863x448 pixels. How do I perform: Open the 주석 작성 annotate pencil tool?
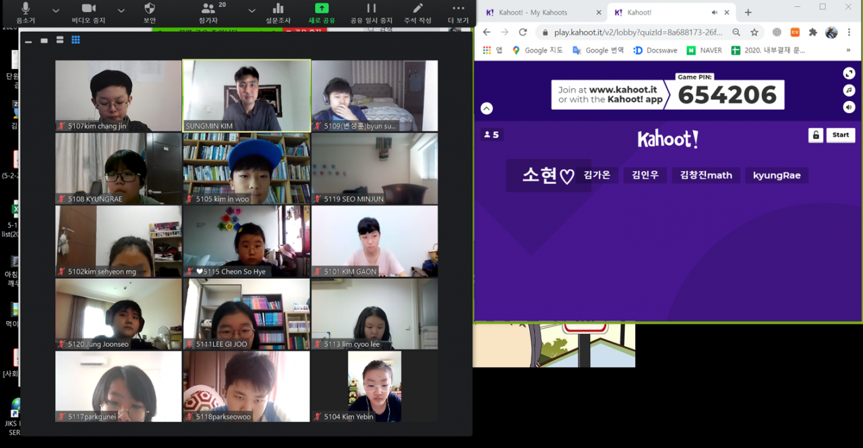418,13
